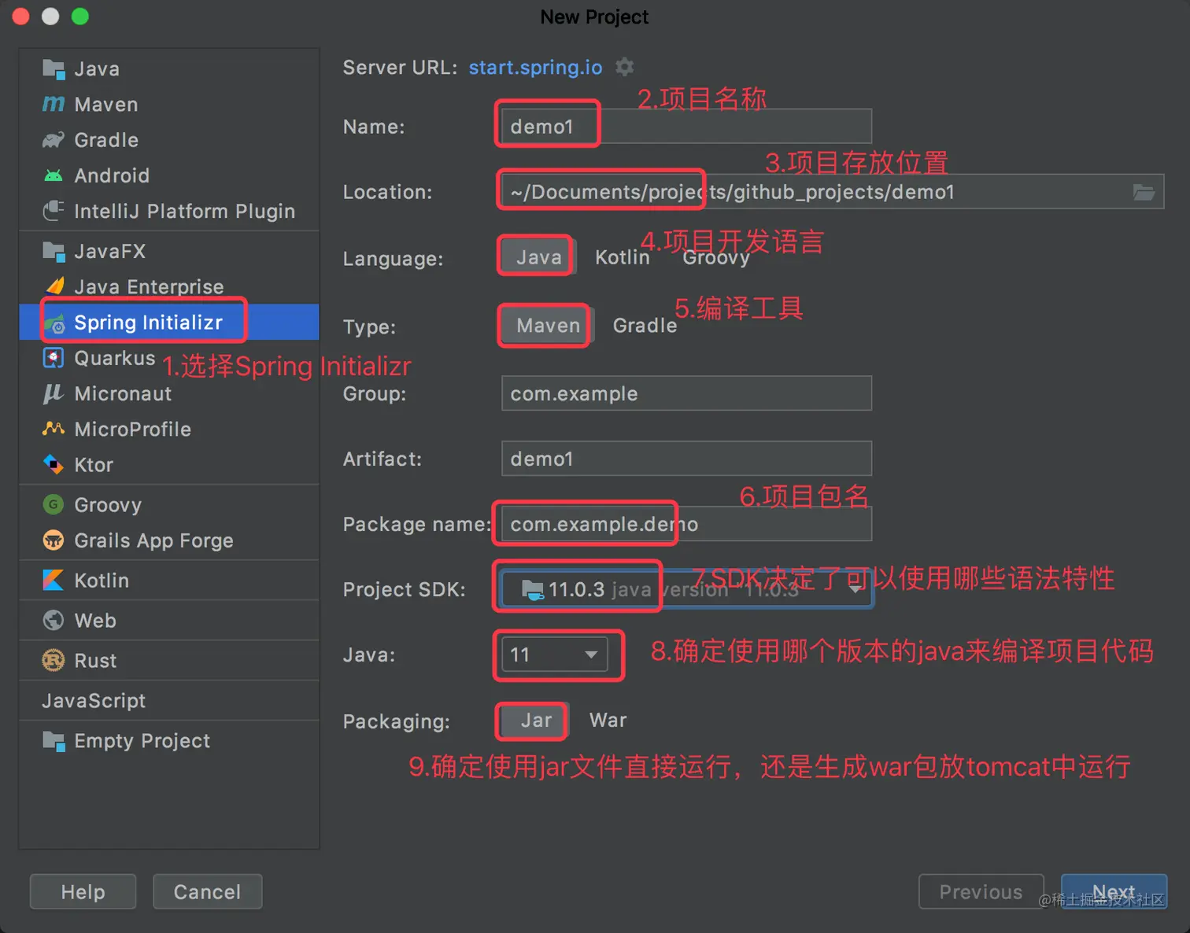Click the Package name field
The image size is (1190, 933).
(686, 524)
